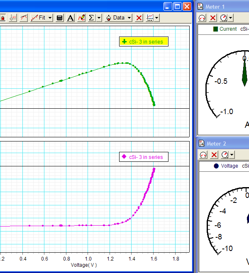This screenshot has height=273, width=249.
Task: Expand the Sigma statistics dropdown arrow
Action: pos(99,18)
